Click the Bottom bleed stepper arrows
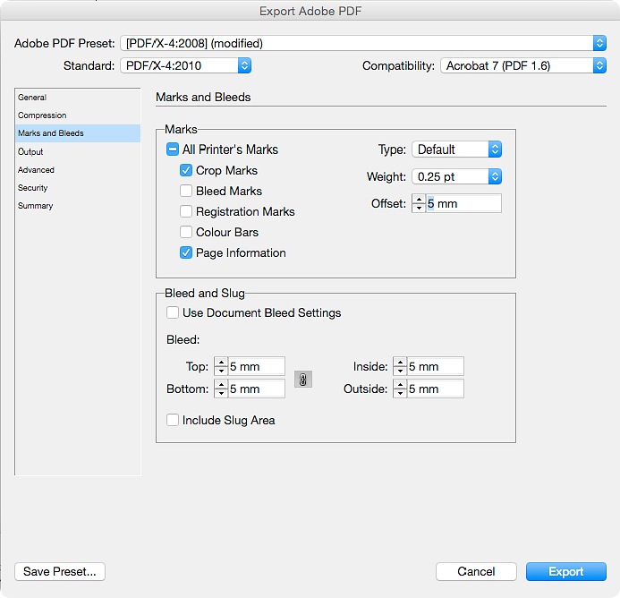Screen dimensions: 620x598 [220, 389]
